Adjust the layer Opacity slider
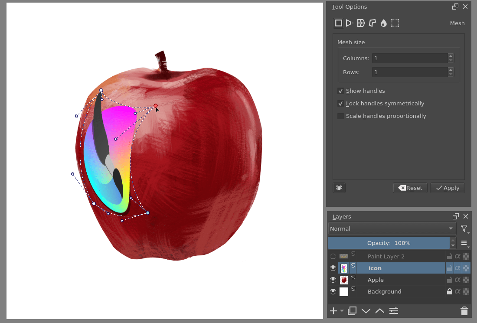This screenshot has height=323, width=477. (x=389, y=243)
